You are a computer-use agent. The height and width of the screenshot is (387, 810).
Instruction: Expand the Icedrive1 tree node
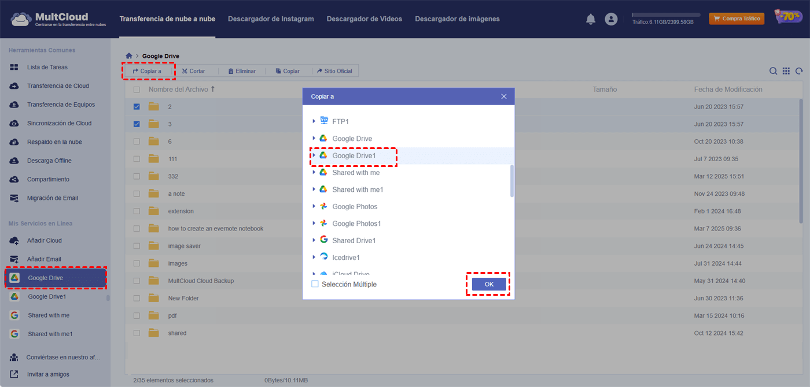click(x=314, y=257)
